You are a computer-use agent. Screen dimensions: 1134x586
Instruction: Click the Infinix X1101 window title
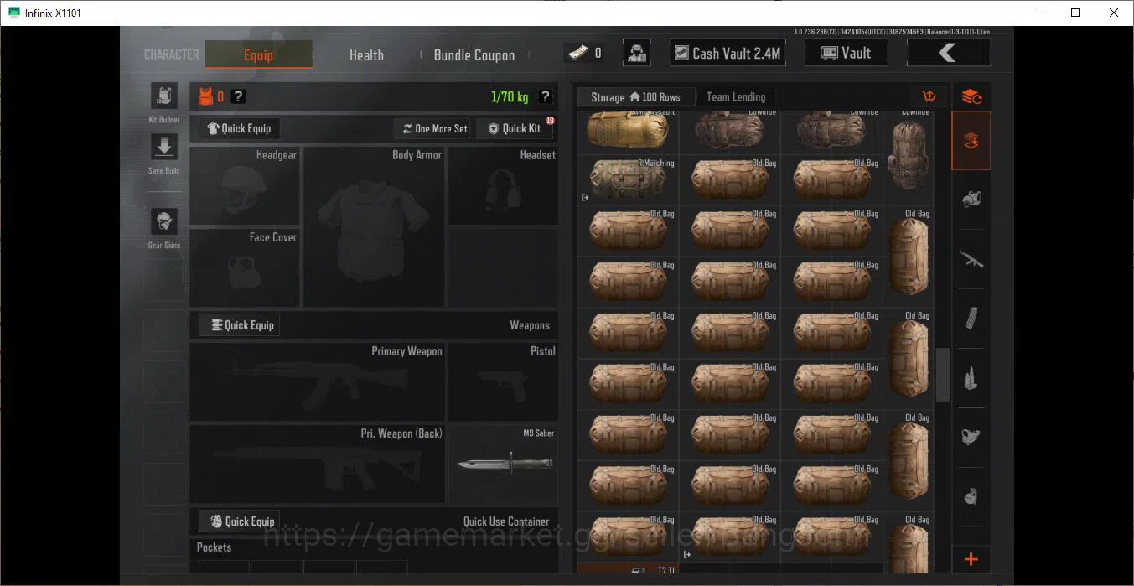point(53,13)
